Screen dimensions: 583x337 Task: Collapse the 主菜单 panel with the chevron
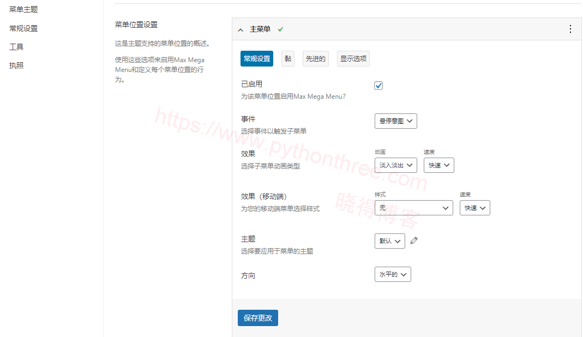(241, 30)
